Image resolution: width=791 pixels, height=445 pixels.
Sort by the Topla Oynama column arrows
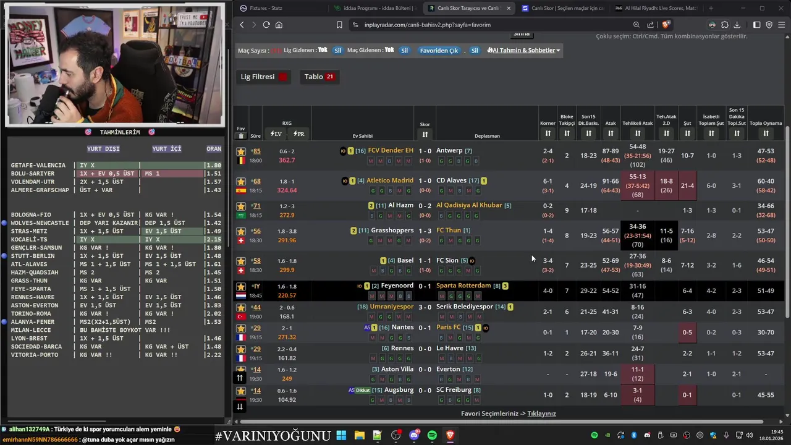766,133
